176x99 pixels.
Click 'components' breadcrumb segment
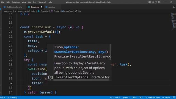pos(23,11)
